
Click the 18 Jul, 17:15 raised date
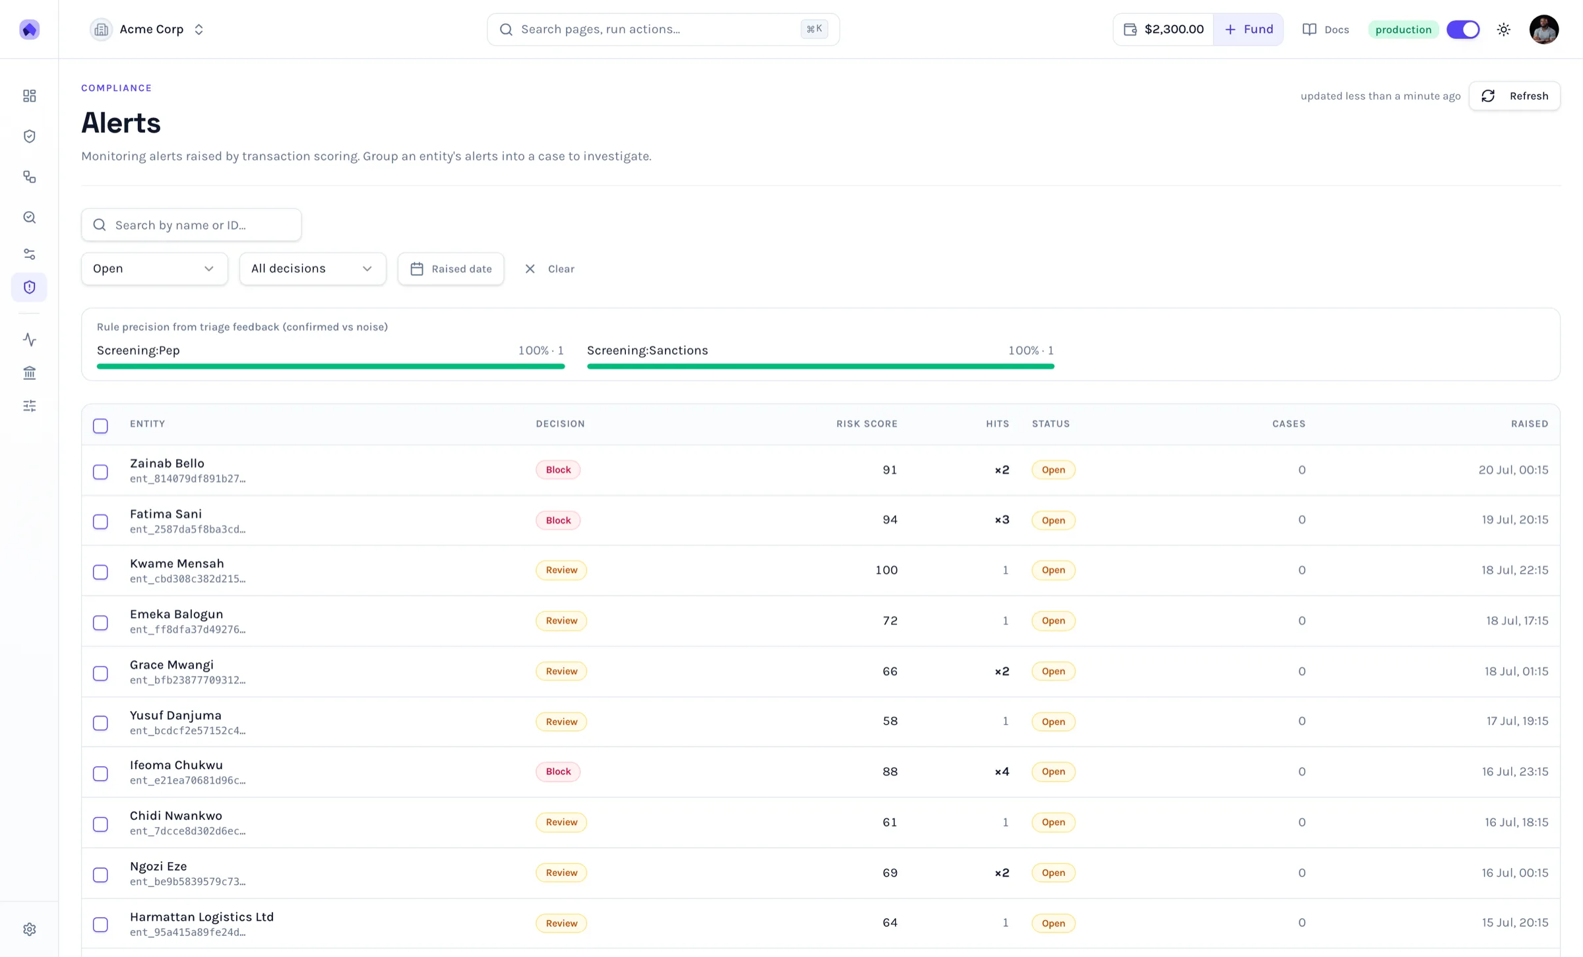[x=1517, y=621]
